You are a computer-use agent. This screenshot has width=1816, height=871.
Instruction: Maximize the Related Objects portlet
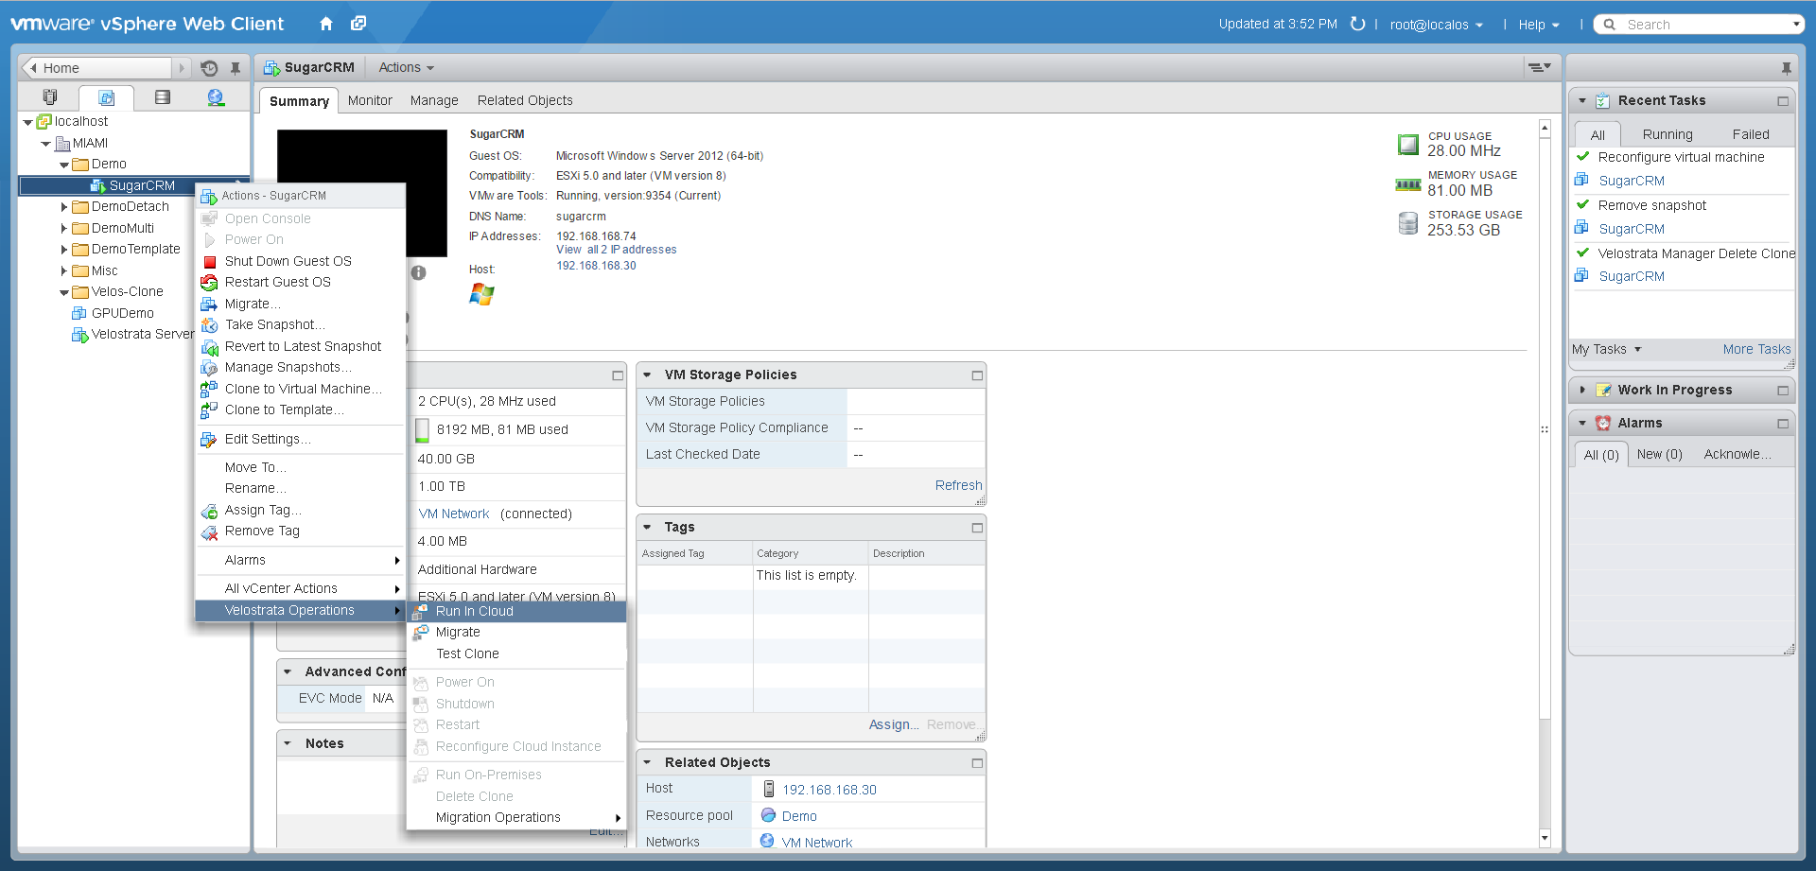977,763
